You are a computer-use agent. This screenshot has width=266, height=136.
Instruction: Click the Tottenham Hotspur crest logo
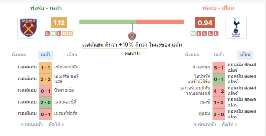click(236, 28)
